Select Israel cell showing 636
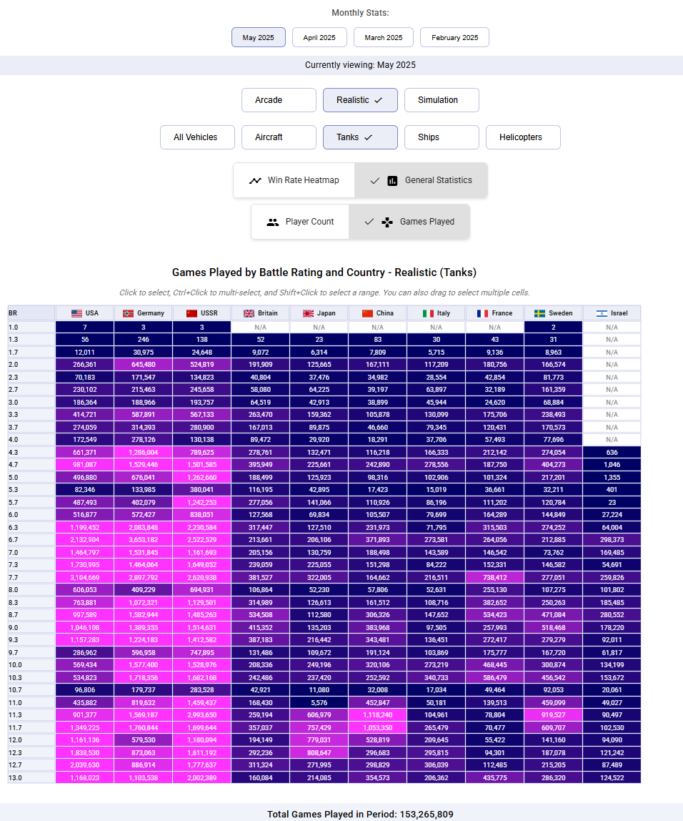 612,453
